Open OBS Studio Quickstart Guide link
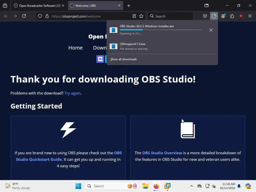This screenshot has width=256, height=192. point(69,156)
